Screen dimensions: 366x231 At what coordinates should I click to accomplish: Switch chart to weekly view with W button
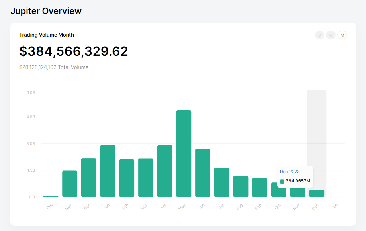click(331, 35)
